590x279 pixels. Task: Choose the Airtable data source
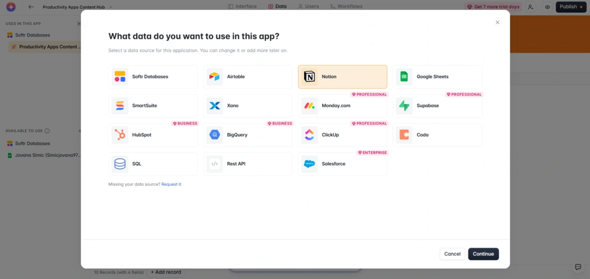[248, 77]
